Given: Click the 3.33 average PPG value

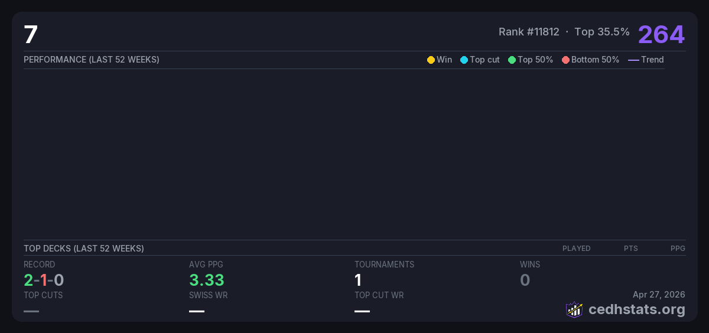Looking at the screenshot, I should pyautogui.click(x=207, y=280).
